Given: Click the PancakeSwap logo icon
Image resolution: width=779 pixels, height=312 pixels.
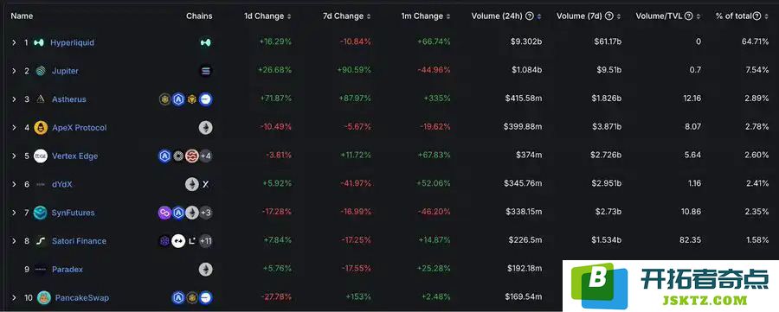Looking at the screenshot, I should coord(44,297).
